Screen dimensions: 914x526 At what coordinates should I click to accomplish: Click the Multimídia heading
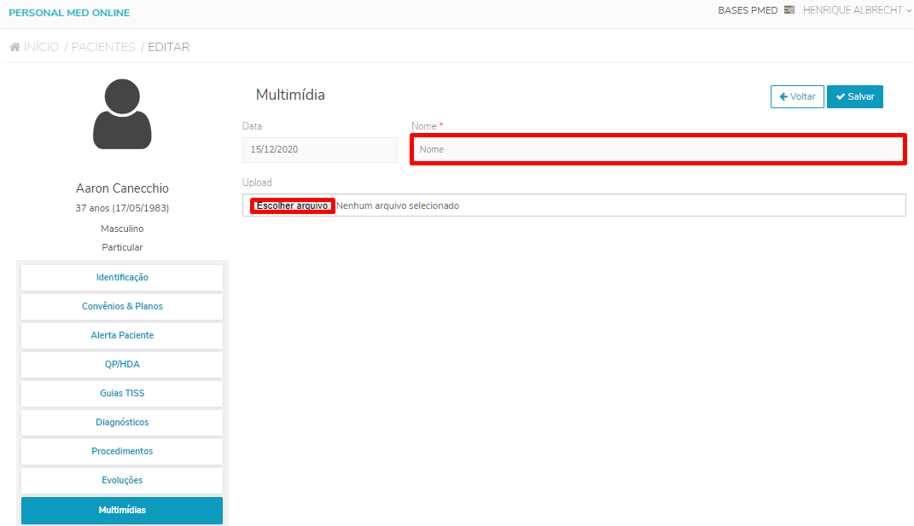pos(290,95)
